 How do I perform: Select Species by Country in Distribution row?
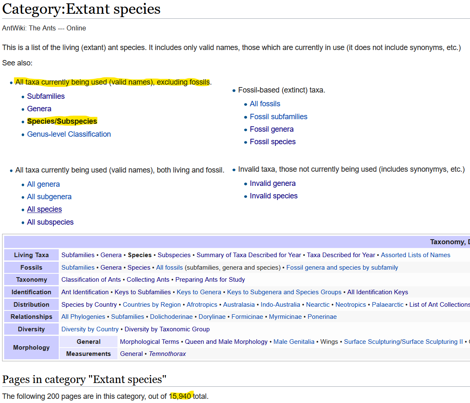pos(89,305)
